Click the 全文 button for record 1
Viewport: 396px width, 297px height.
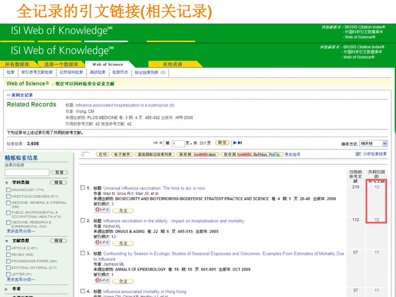(123, 211)
